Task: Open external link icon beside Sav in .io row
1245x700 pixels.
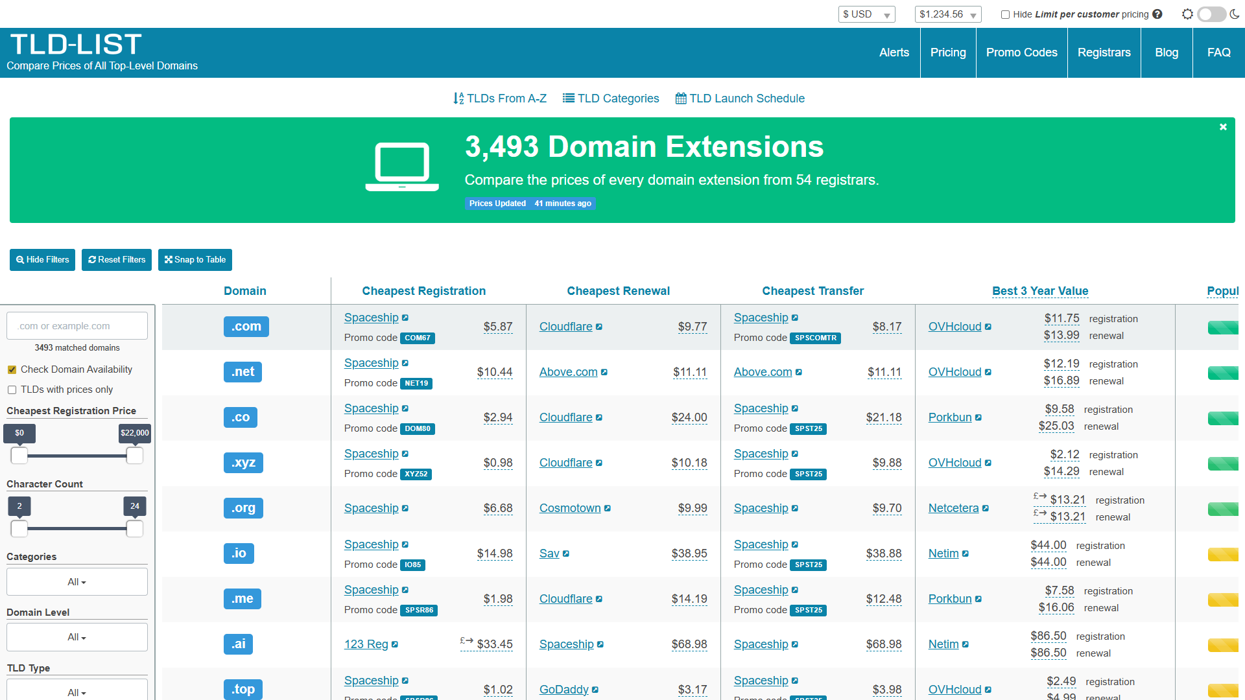Action: (x=566, y=554)
